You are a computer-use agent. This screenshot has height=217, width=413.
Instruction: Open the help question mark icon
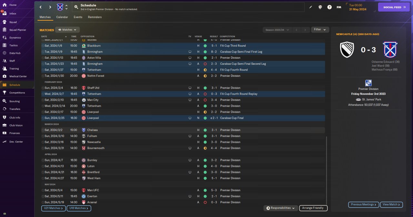pos(329,7)
